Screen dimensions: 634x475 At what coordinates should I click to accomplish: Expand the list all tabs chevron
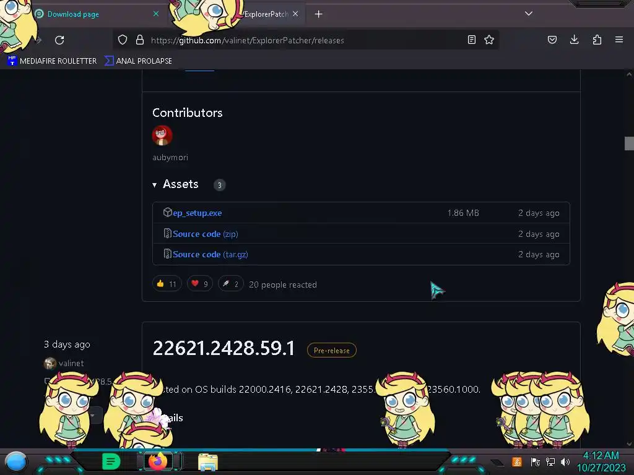point(529,14)
